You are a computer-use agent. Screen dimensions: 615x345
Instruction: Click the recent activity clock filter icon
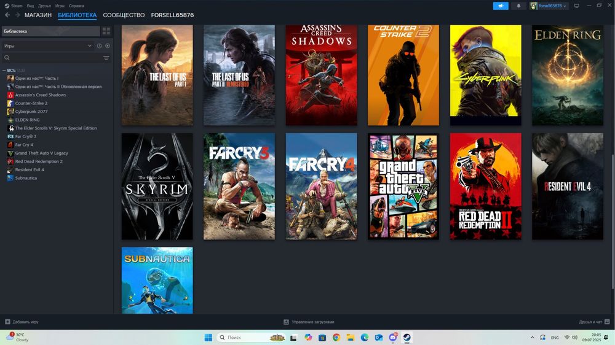[99, 46]
